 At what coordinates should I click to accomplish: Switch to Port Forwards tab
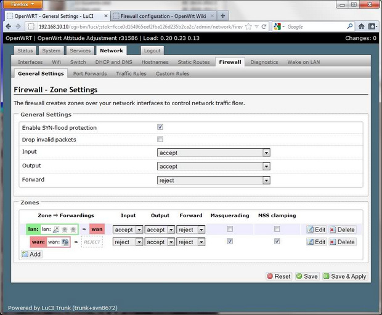point(90,73)
